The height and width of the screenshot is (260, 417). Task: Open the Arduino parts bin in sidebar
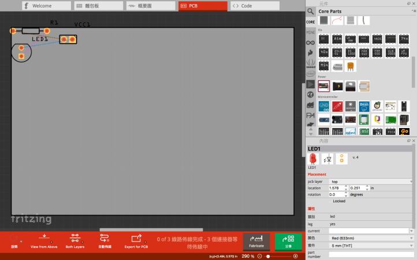[x=311, y=42]
